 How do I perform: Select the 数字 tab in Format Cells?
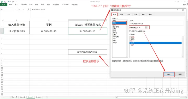115,14
